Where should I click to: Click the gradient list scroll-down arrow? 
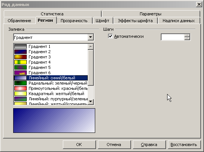click(x=91, y=101)
